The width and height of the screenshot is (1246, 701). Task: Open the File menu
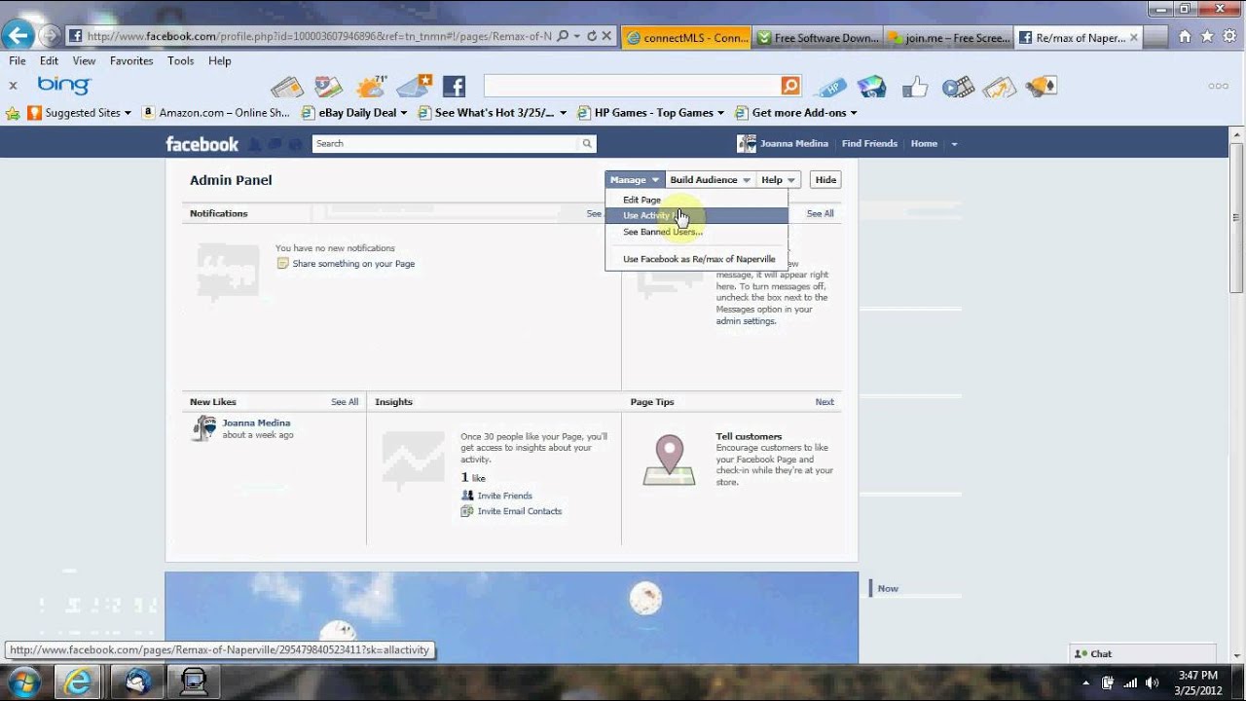18,60
